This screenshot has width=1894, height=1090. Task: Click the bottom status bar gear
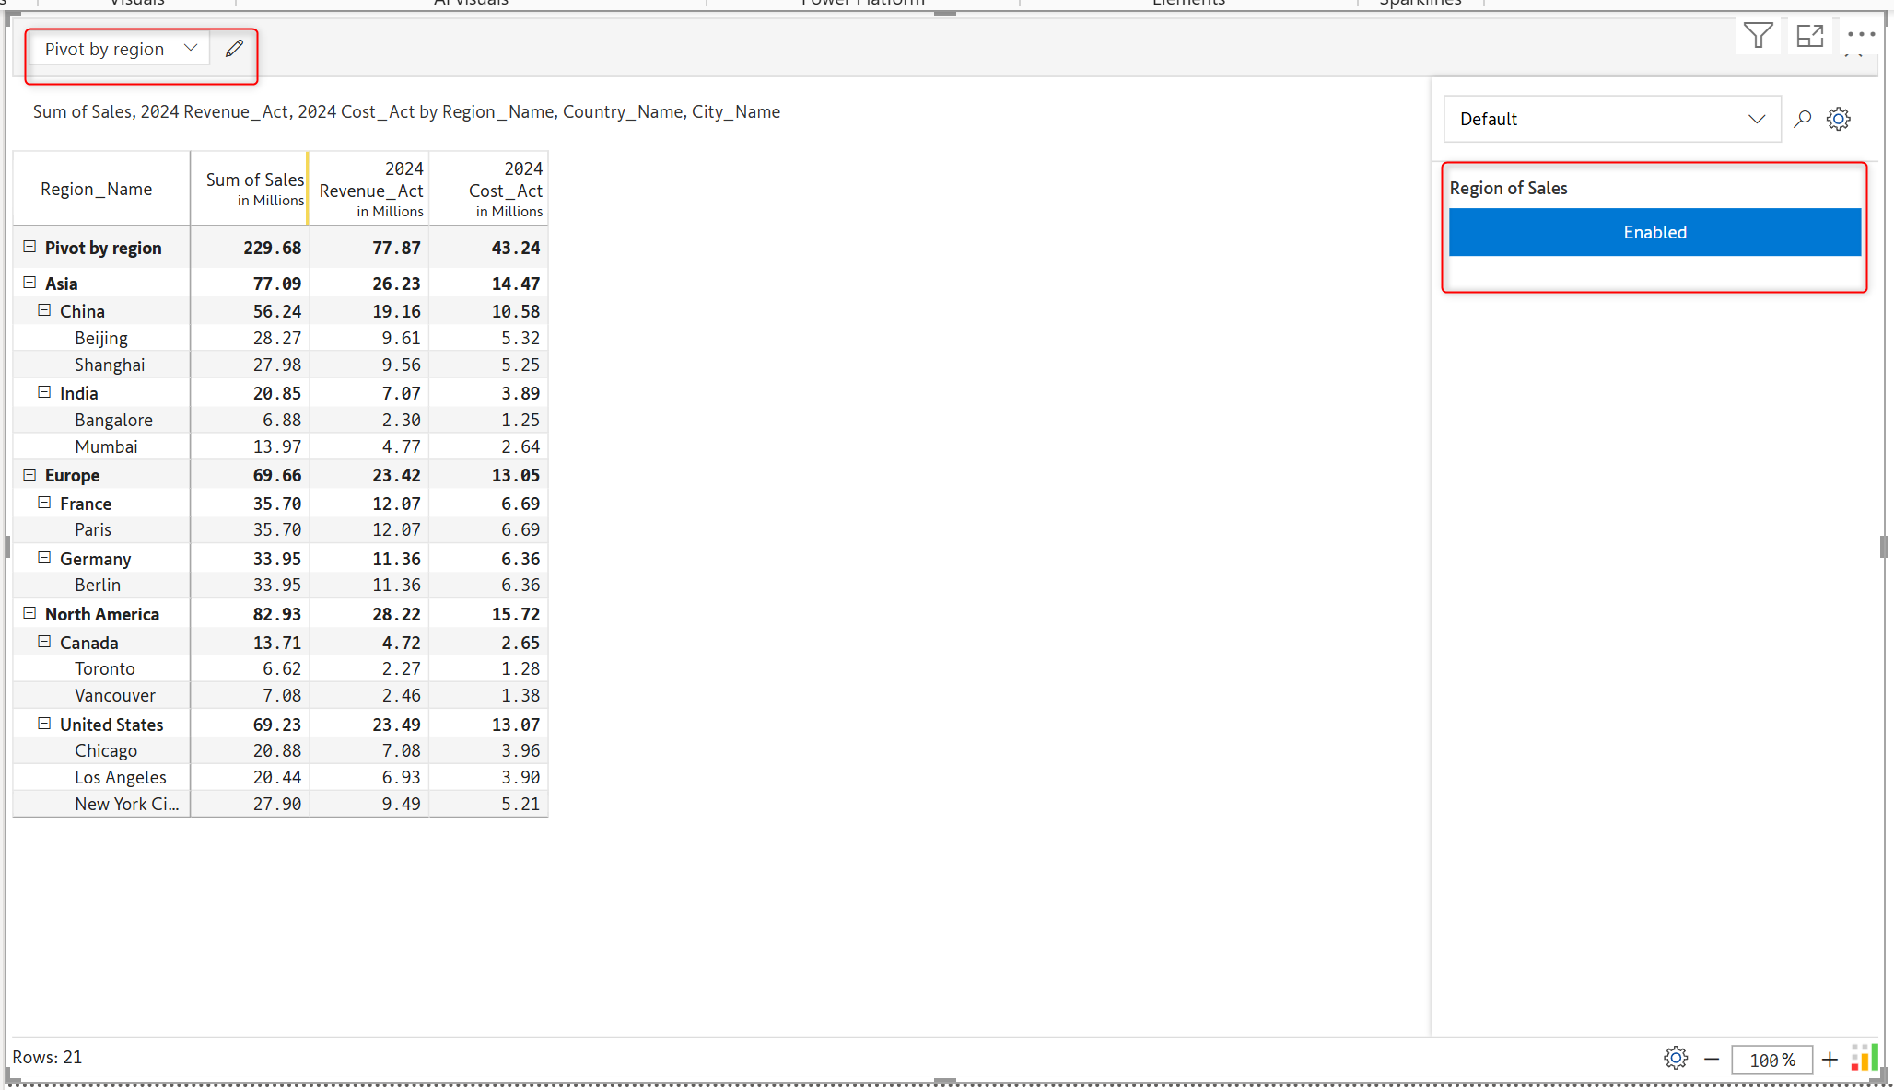tap(1676, 1059)
